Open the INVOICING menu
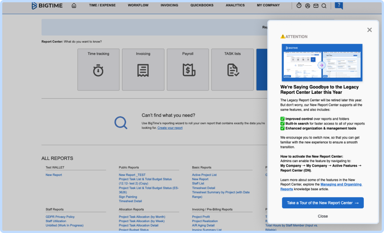This screenshot has width=384, height=233. click(169, 5)
